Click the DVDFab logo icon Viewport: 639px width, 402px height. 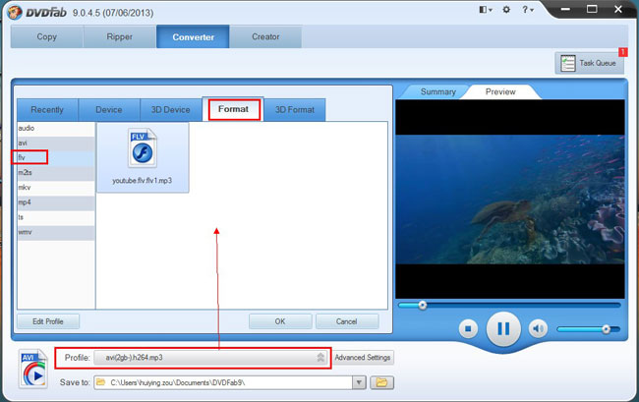point(15,12)
